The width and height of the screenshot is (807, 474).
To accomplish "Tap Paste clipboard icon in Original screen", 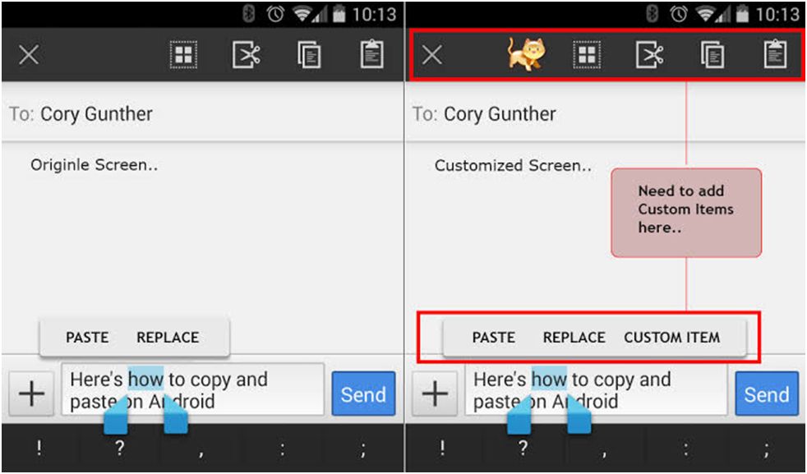I will [x=372, y=54].
